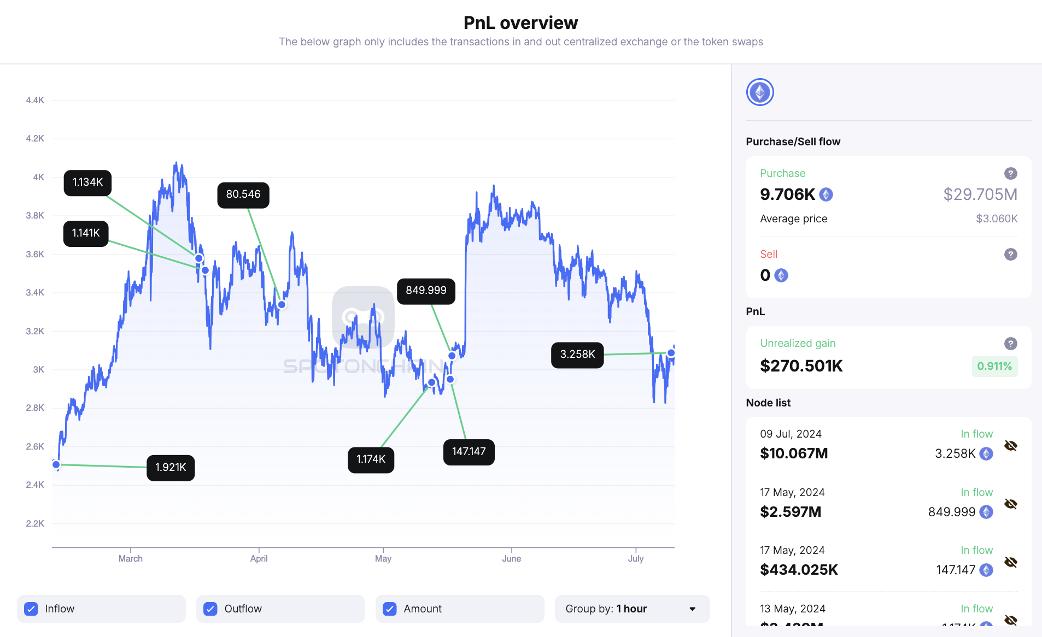Screen dimensions: 1042x637
Task: Click the large Ethereum token icon
Action: click(760, 92)
